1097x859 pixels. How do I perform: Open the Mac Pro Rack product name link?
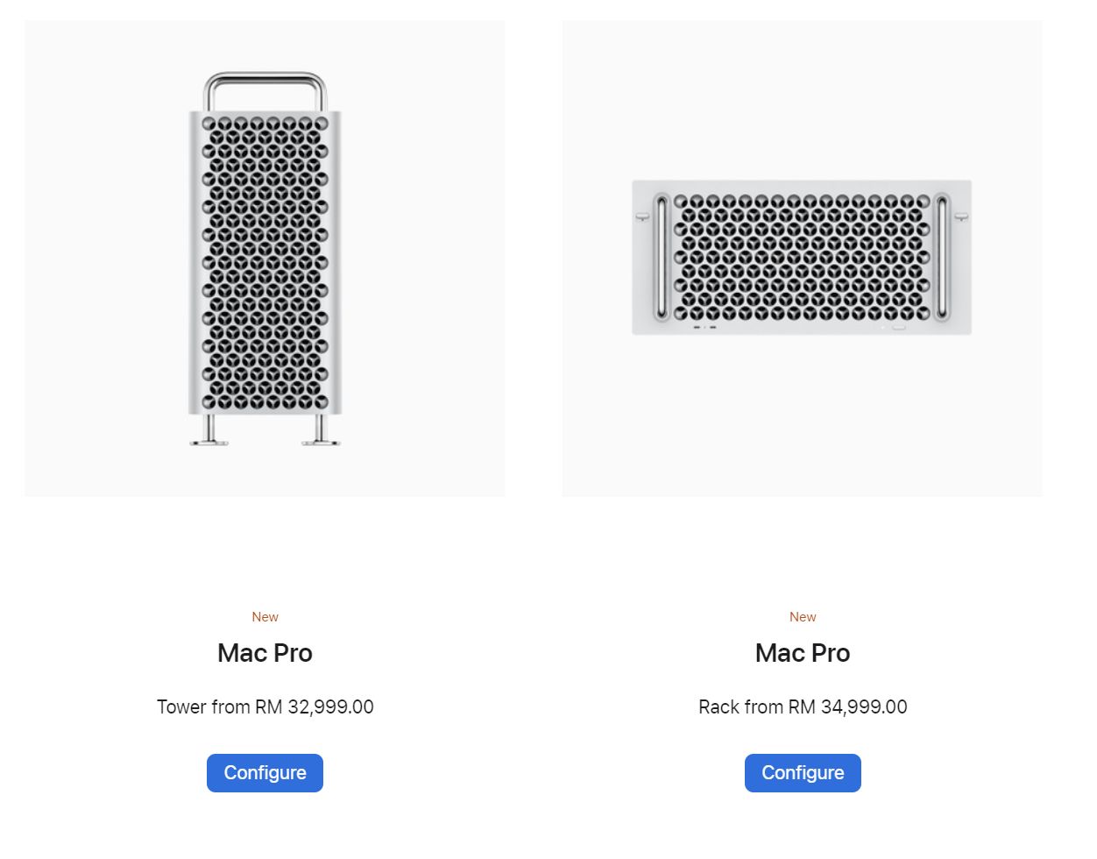(x=802, y=652)
